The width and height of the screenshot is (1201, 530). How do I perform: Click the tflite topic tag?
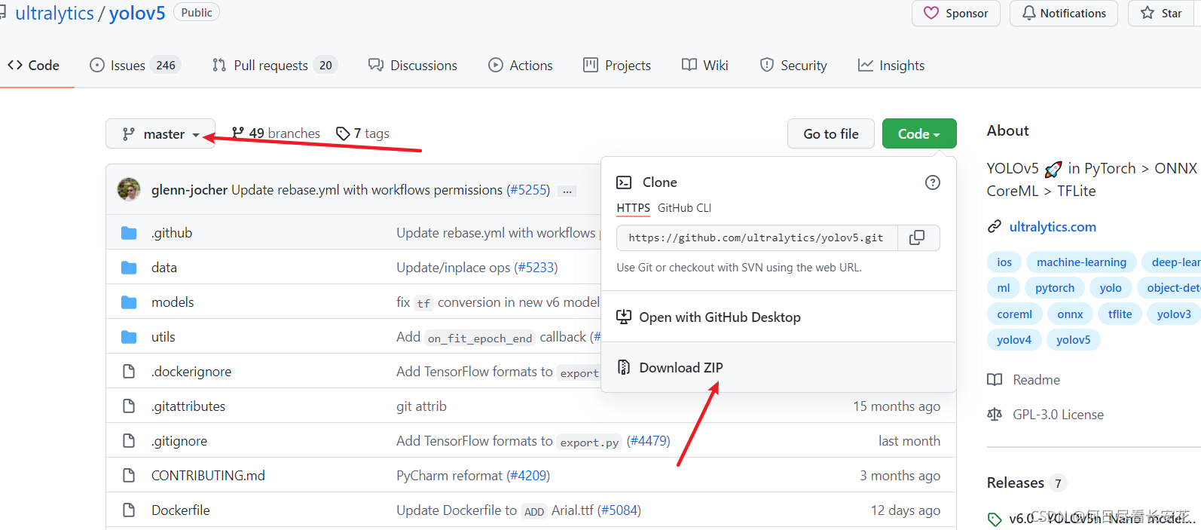1120,314
